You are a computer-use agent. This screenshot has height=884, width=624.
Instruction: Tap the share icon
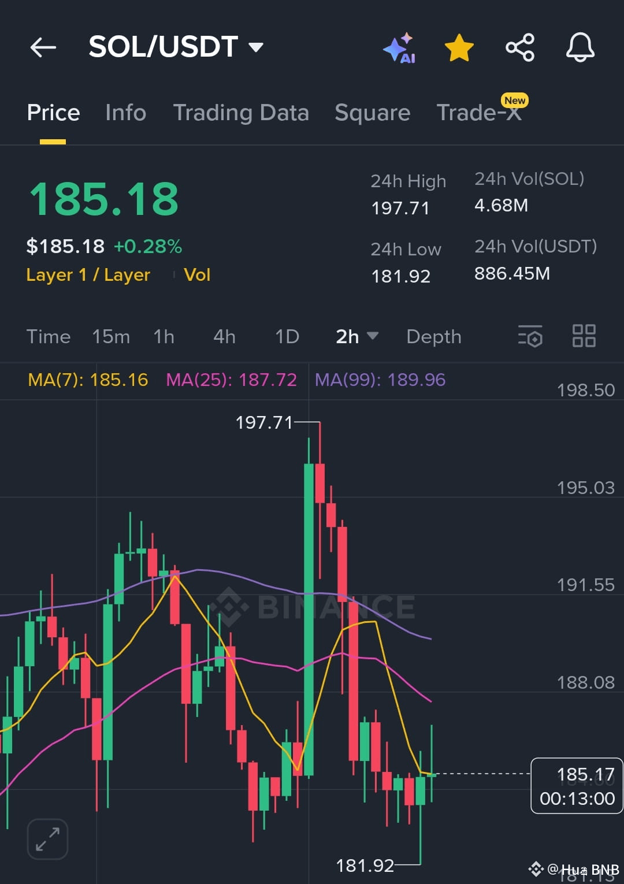pos(520,48)
